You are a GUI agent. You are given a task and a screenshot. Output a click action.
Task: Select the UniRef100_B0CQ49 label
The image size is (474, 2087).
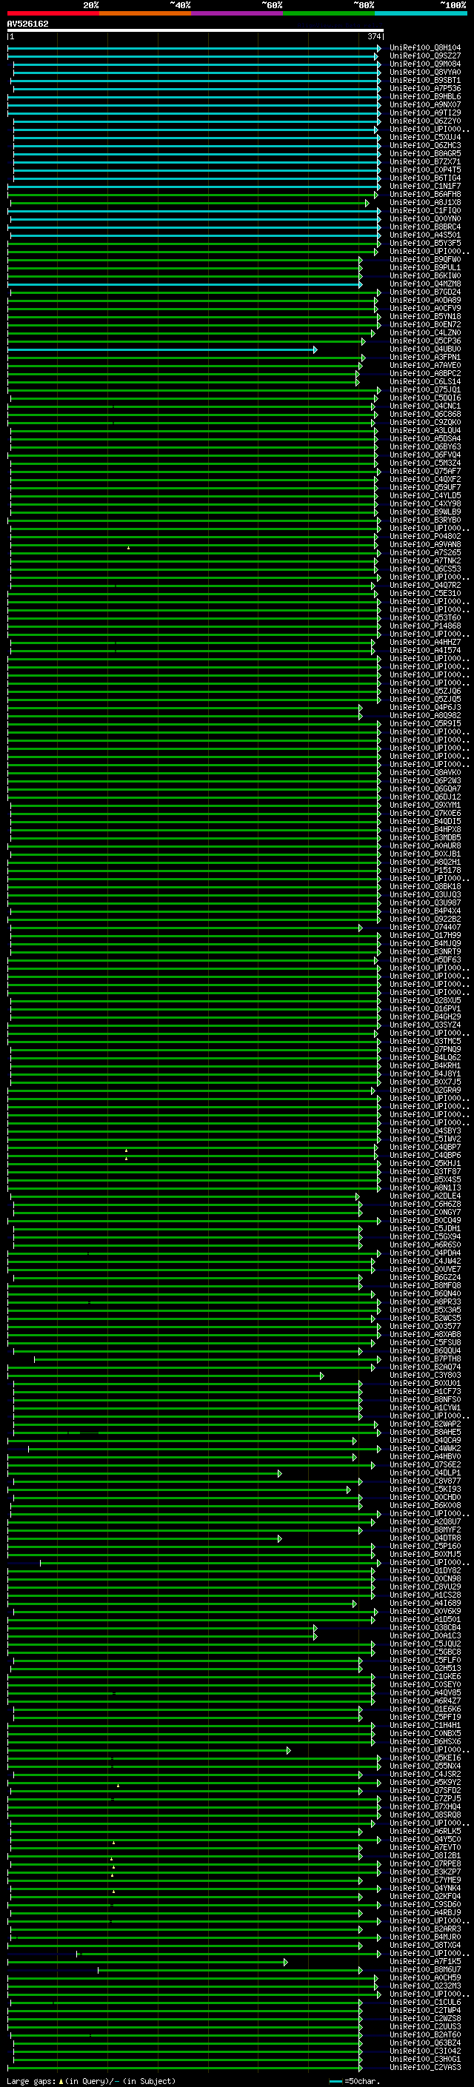[424, 1220]
